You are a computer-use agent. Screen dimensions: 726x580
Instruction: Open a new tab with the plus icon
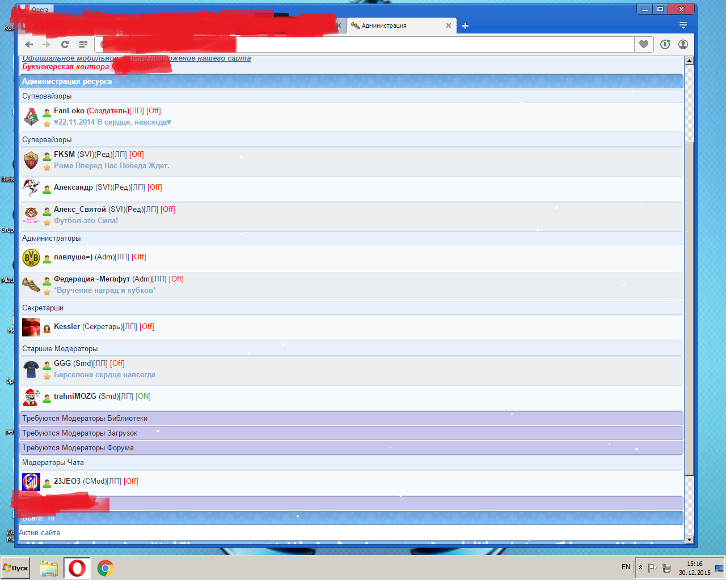[465, 25]
